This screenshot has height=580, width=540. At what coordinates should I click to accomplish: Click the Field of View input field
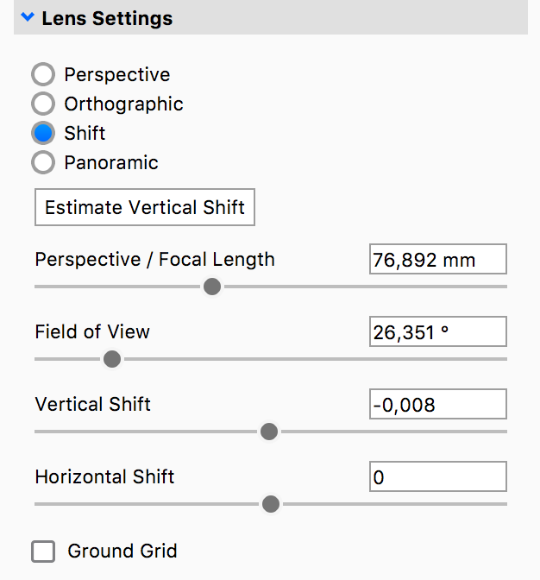click(437, 332)
